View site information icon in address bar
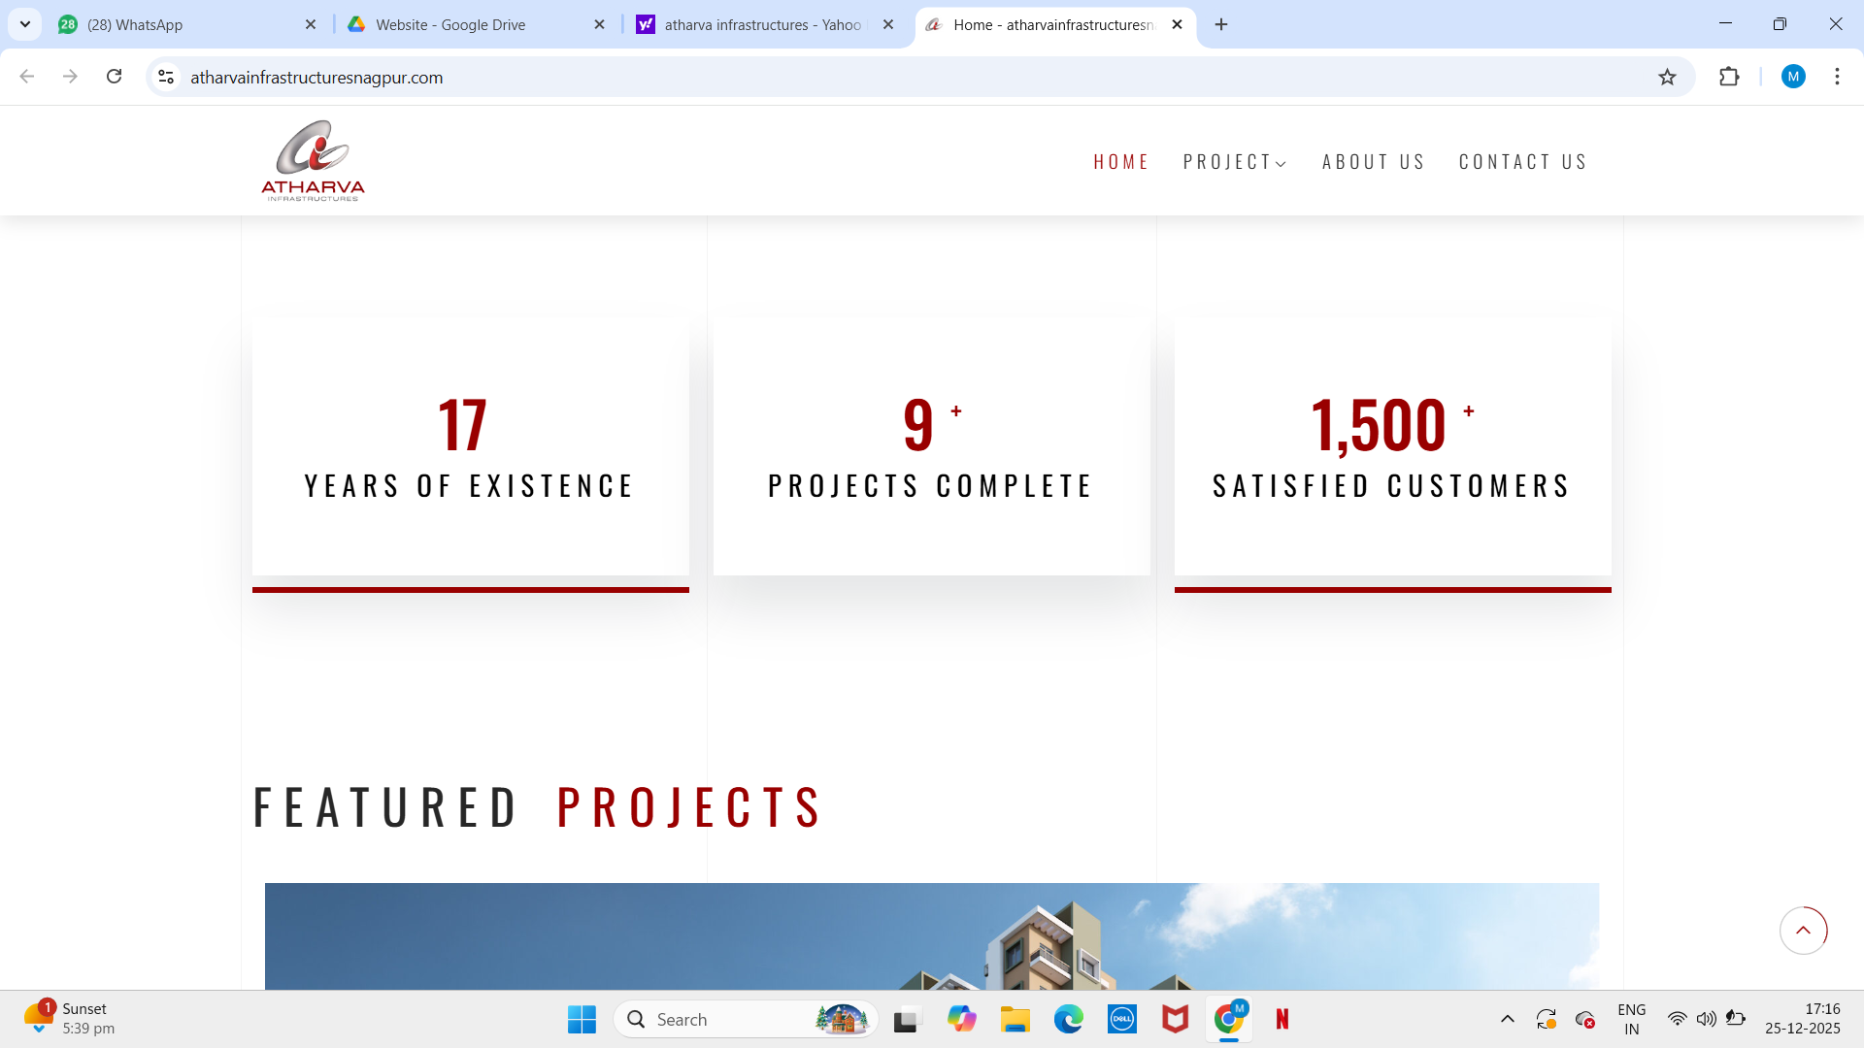Screen dimensions: 1864x1048 click(167, 78)
